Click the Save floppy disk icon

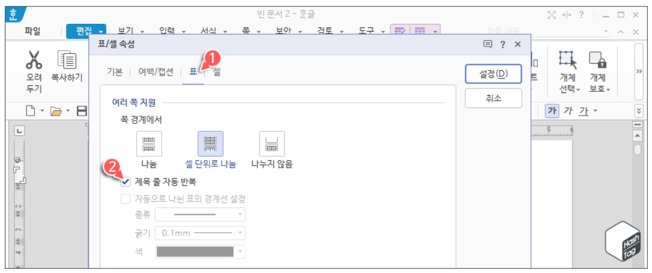pos(82,111)
